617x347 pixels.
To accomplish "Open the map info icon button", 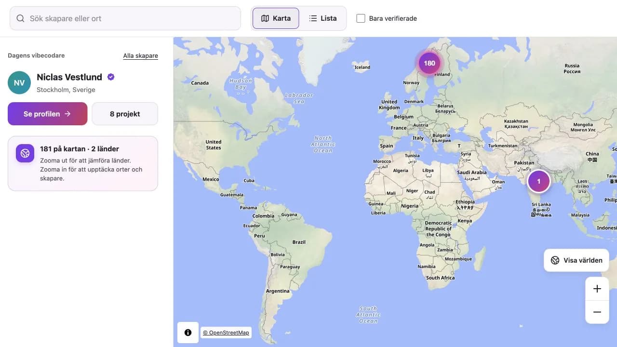I will 188,333.
